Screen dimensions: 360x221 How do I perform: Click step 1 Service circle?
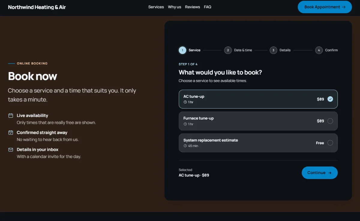click(182, 50)
